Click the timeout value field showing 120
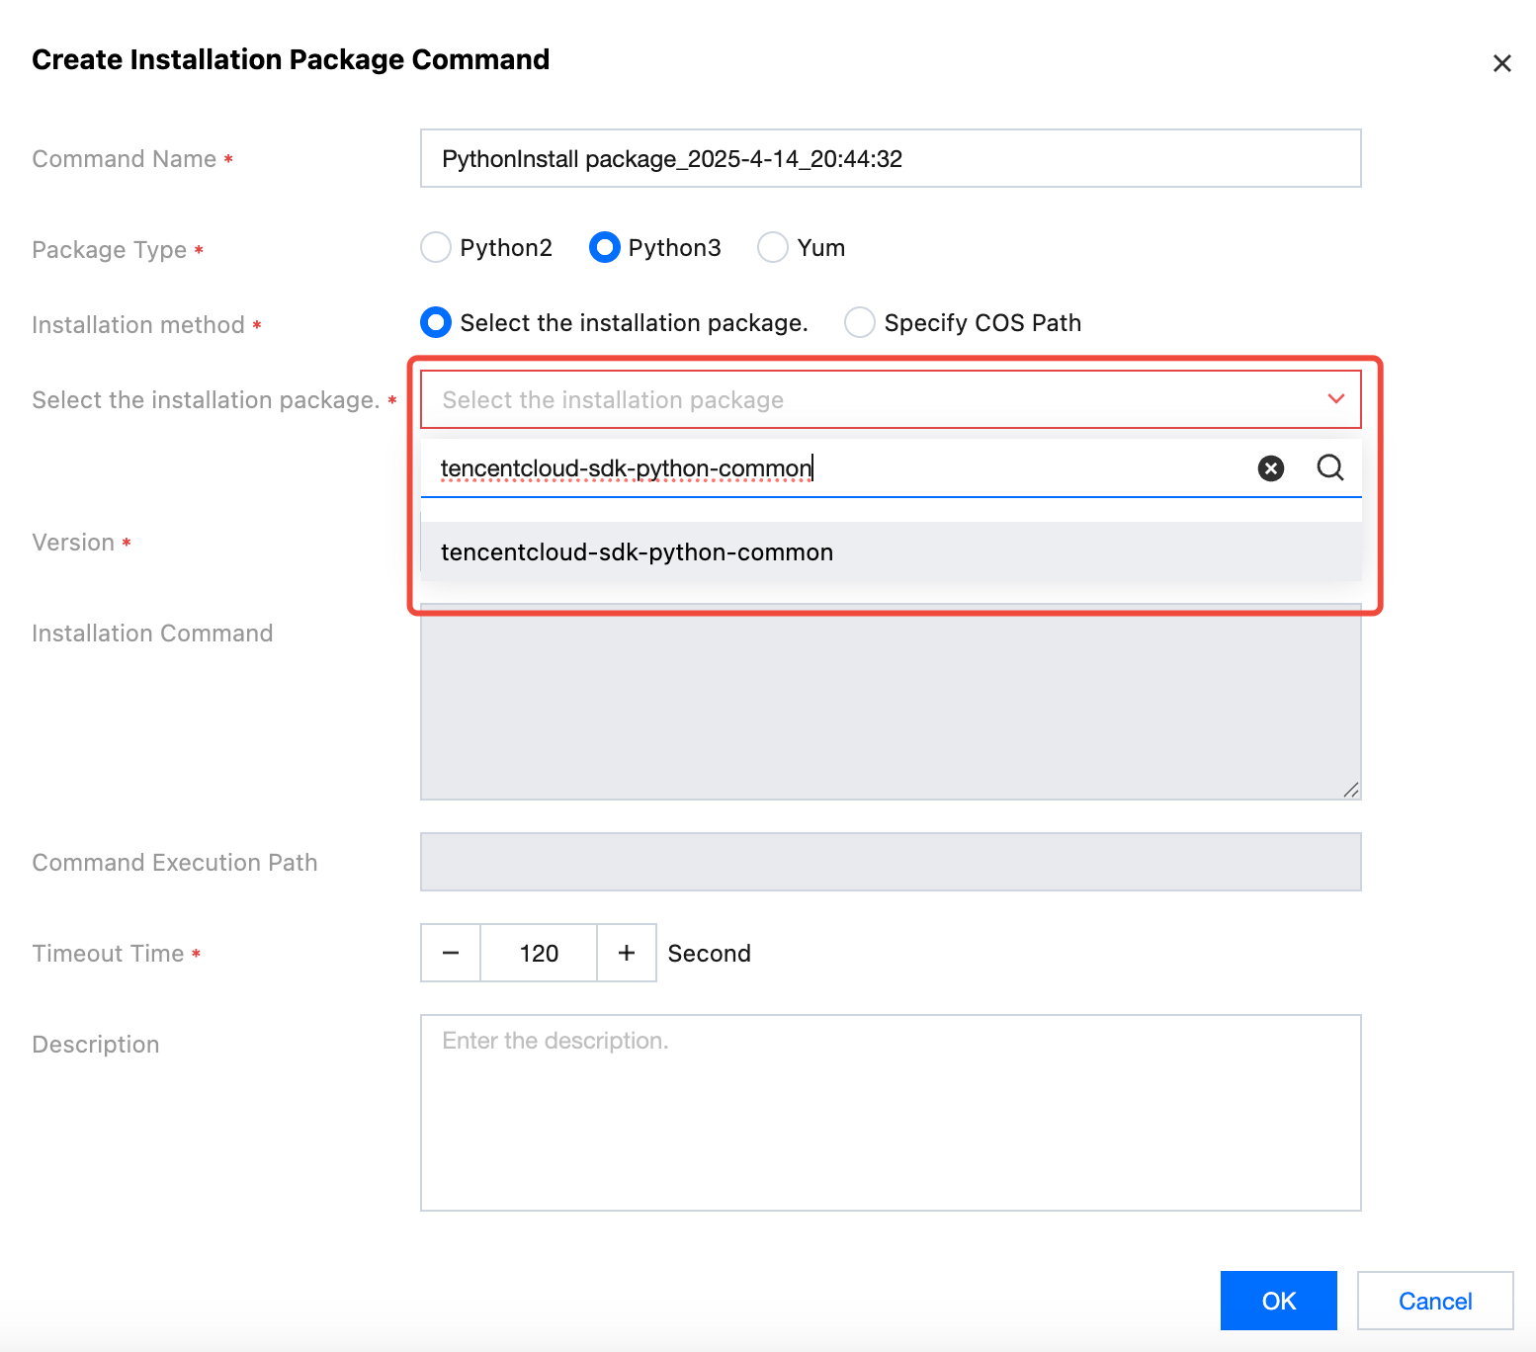This screenshot has height=1352, width=1536. pos(539,953)
